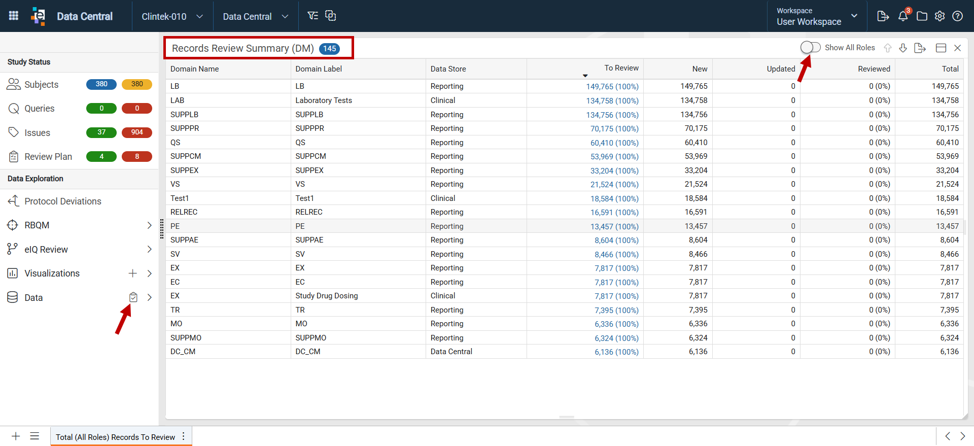Click the 13,457 (100%) PE review link

click(x=614, y=227)
